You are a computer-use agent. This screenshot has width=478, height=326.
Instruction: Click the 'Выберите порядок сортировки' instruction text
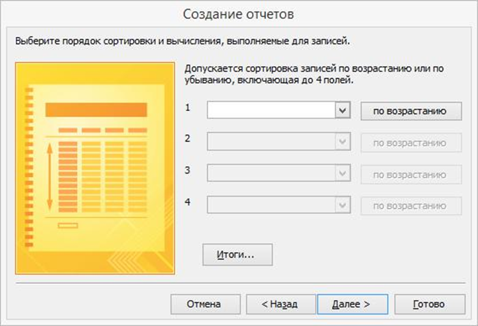(182, 41)
